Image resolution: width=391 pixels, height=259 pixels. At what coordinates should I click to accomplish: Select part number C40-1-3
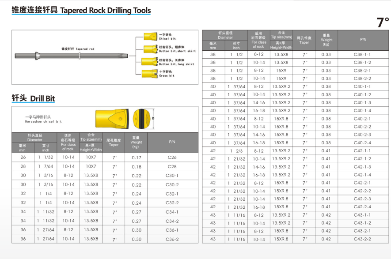coord(362,103)
